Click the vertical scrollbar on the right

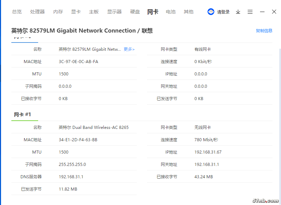pyautogui.click(x=280, y=103)
